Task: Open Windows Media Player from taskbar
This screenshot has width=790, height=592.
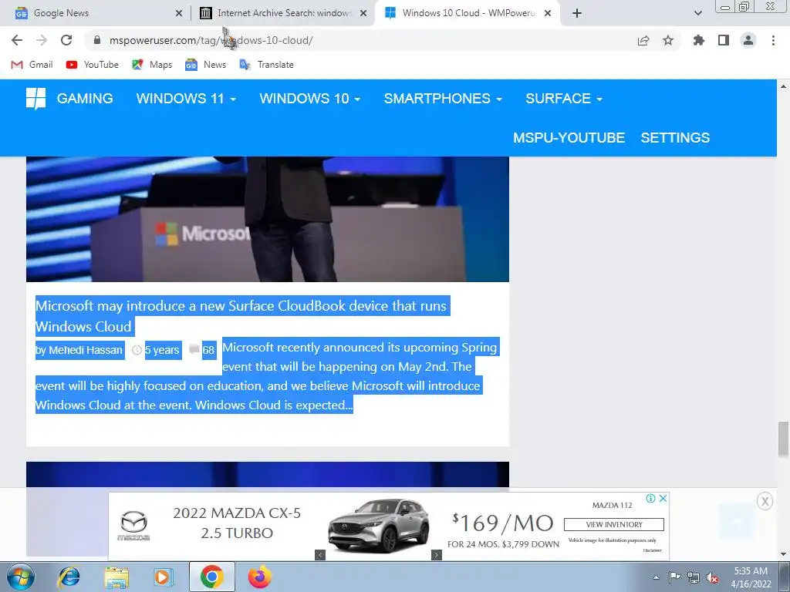Action: (163, 577)
